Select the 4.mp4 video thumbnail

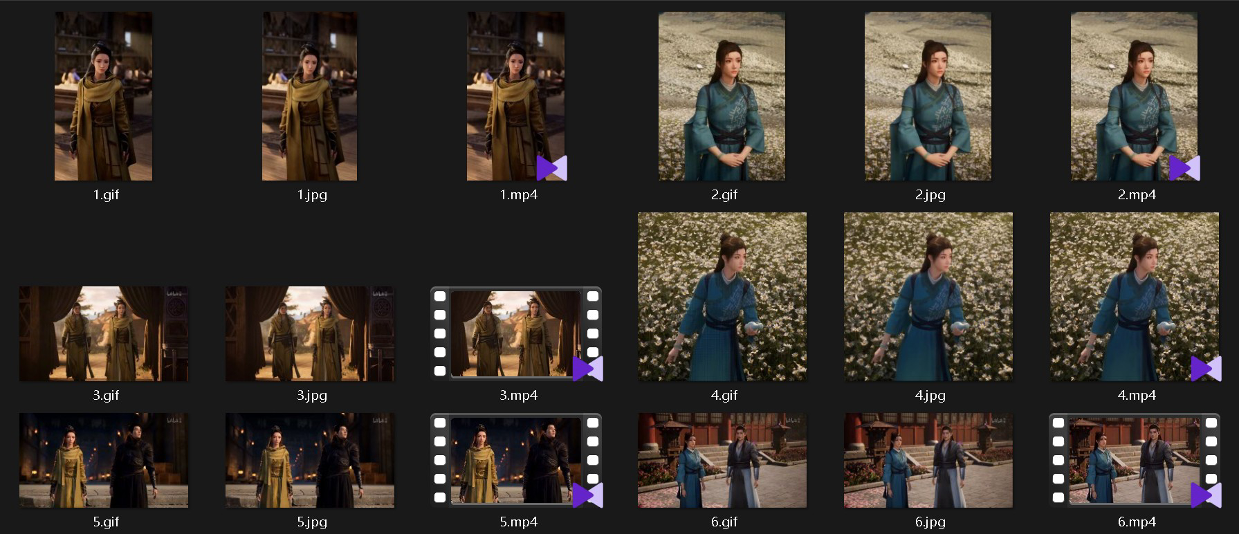(x=1135, y=297)
